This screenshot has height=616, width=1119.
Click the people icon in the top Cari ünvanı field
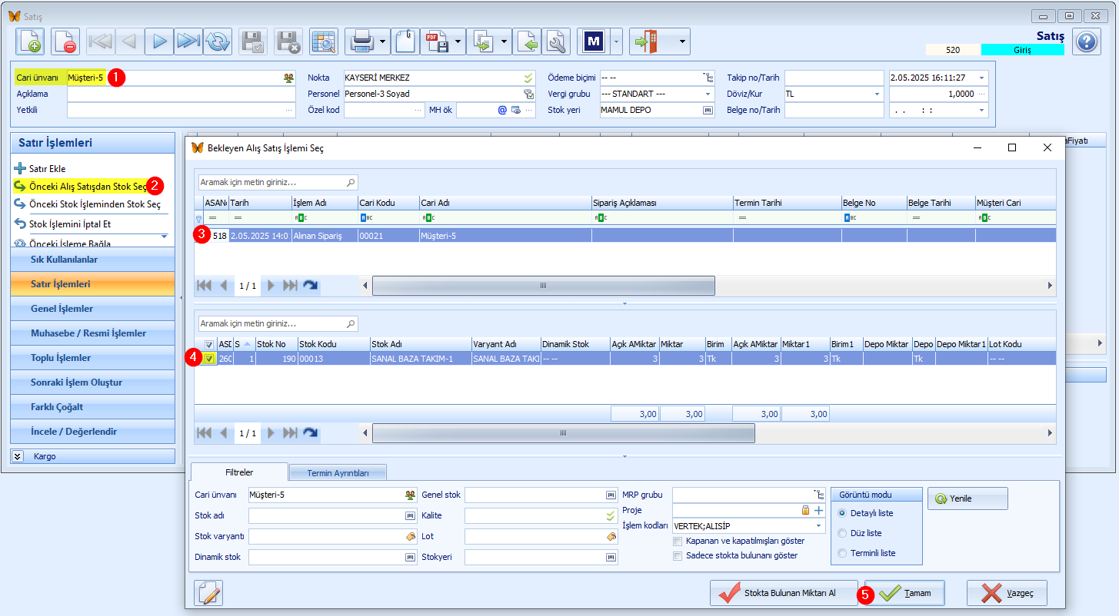coord(288,78)
